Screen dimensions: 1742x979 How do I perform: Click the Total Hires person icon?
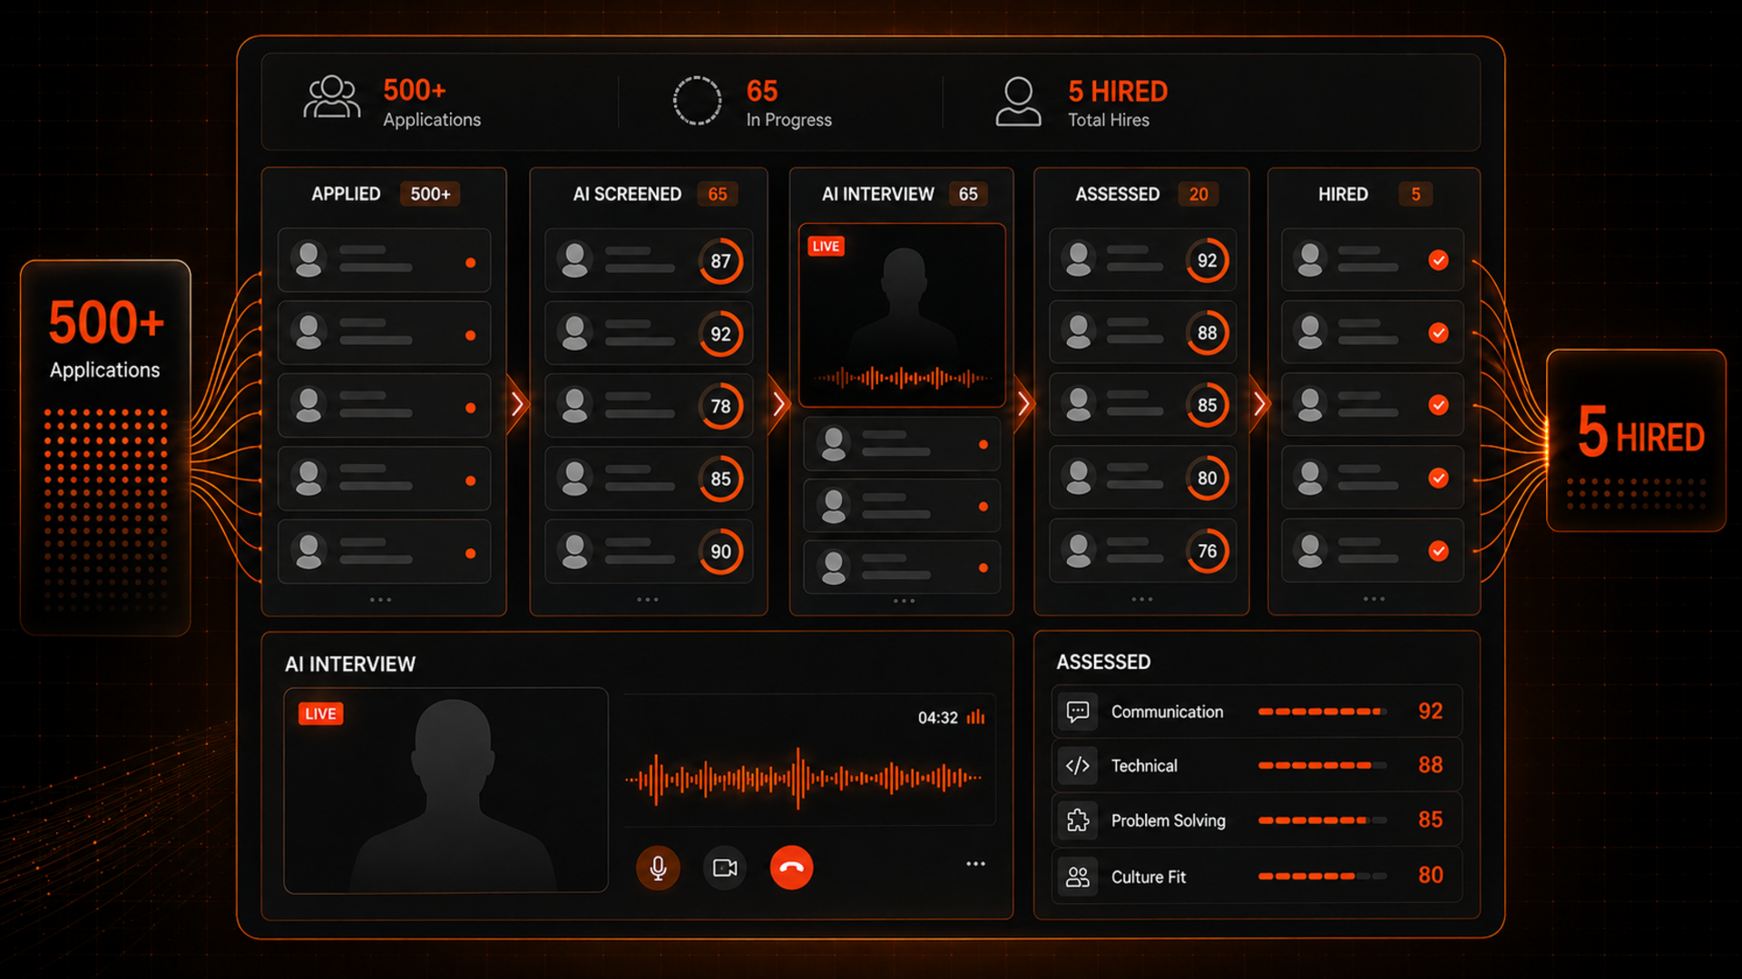1018,101
